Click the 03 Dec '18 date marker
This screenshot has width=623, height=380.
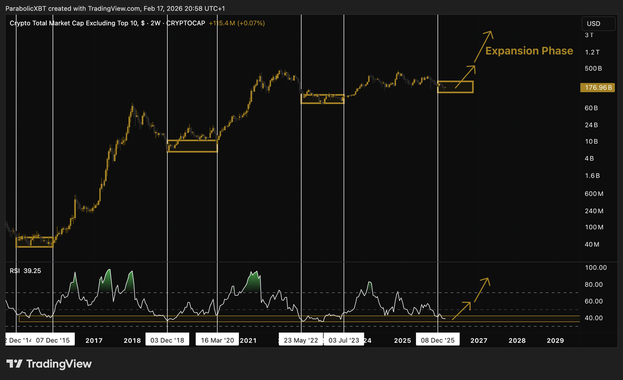(167, 339)
